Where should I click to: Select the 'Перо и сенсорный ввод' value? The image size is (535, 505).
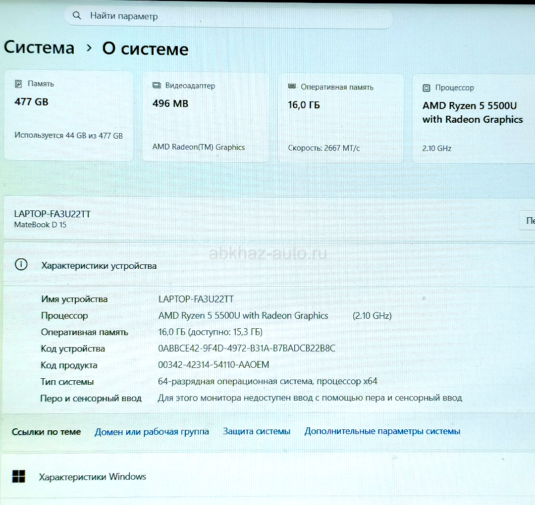tap(310, 398)
